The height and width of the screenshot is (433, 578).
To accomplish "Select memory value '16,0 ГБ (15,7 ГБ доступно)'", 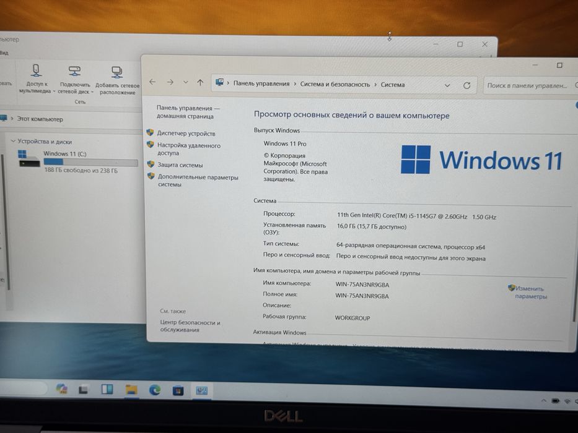I will 372,226.
